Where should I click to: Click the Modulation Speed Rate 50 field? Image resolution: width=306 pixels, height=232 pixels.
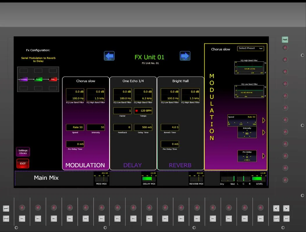pos(75,127)
